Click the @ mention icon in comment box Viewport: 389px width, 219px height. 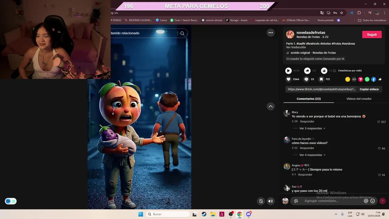pos(366,201)
